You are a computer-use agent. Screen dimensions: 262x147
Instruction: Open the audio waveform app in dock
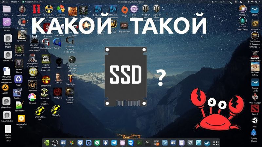coord(198,143)
